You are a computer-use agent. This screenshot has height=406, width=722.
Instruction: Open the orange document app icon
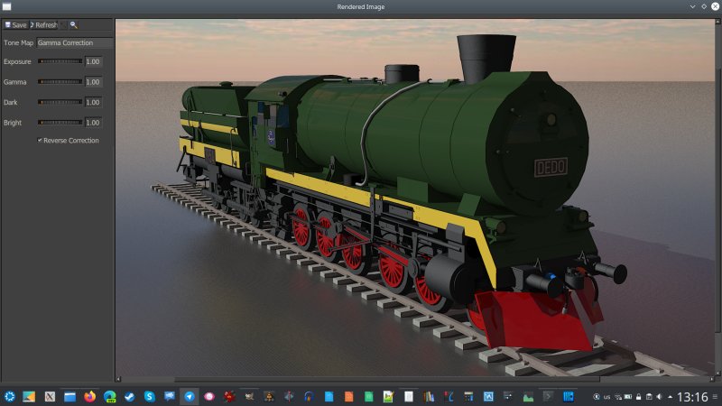pyautogui.click(x=348, y=396)
